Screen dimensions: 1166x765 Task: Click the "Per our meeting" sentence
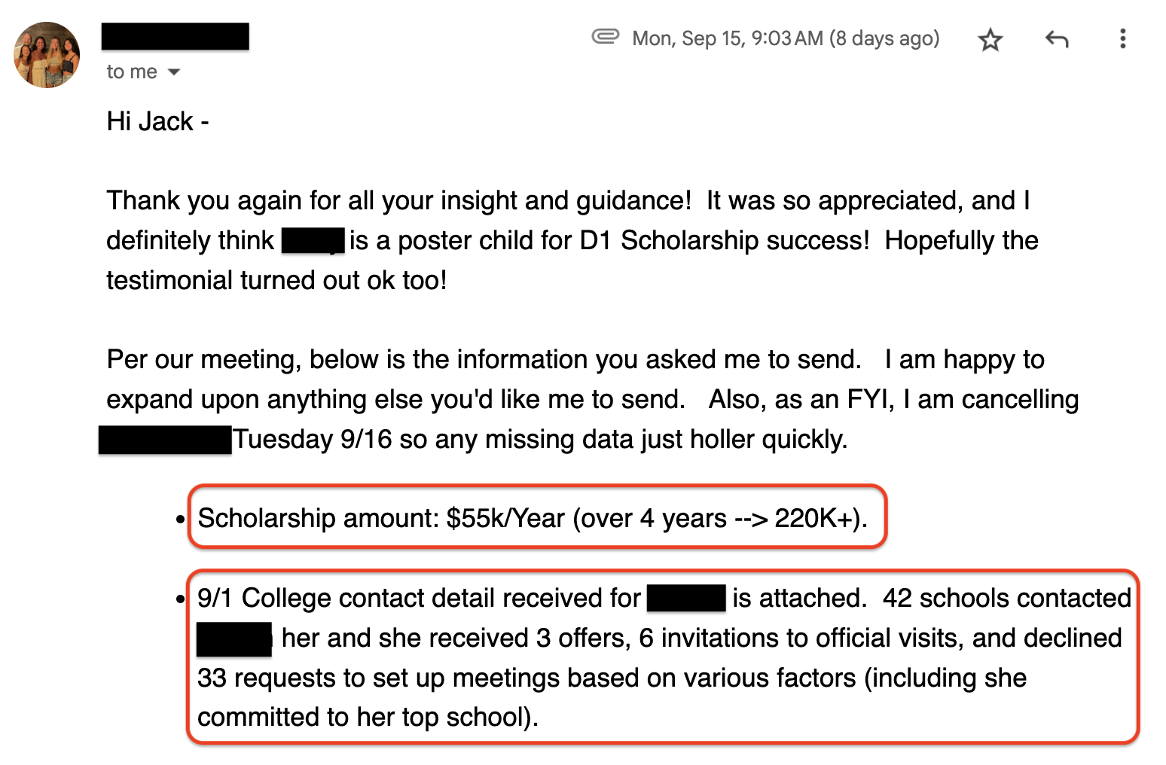coord(483,360)
